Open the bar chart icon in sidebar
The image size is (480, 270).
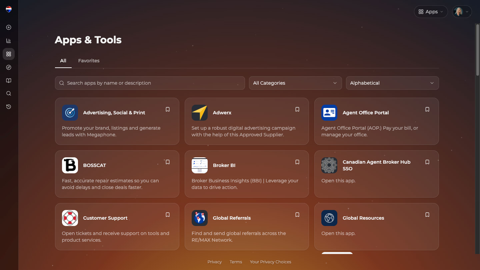(9, 41)
